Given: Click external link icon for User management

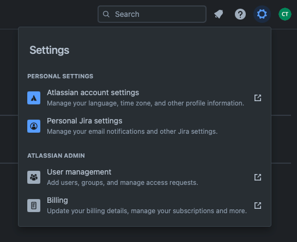Looking at the screenshot, I should [258, 177].
